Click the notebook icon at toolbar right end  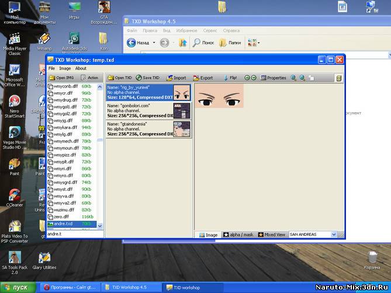point(338,78)
